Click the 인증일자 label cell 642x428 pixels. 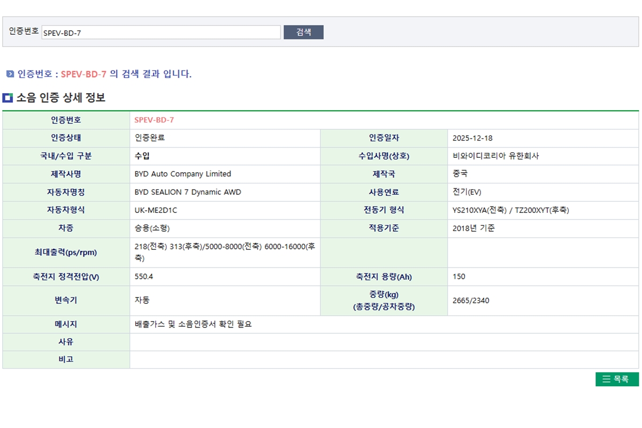click(x=384, y=137)
